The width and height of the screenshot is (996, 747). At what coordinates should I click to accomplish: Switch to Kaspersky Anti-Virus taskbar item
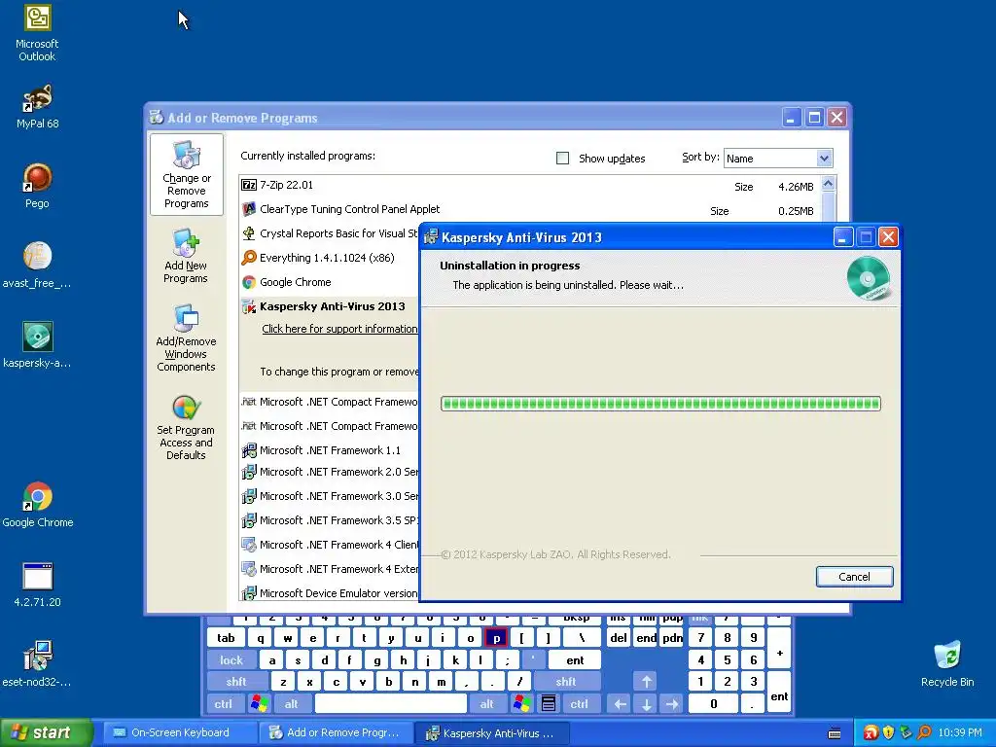point(492,733)
